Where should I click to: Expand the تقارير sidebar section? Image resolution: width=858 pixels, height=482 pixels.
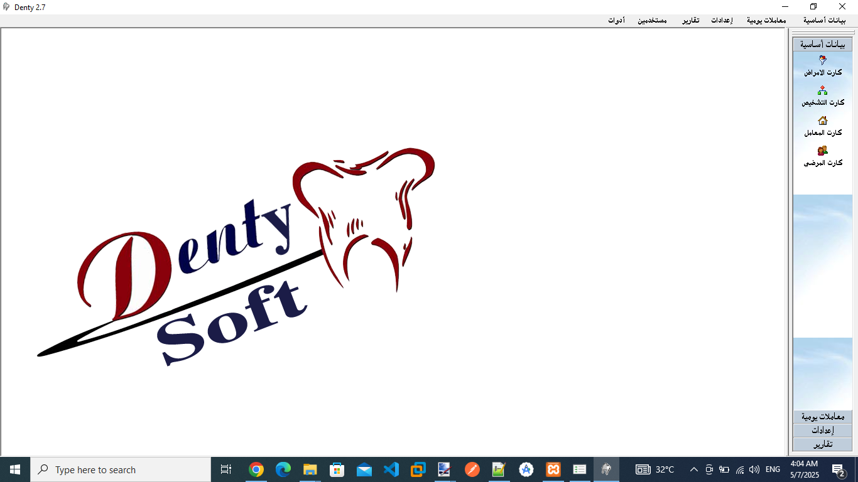tap(822, 444)
